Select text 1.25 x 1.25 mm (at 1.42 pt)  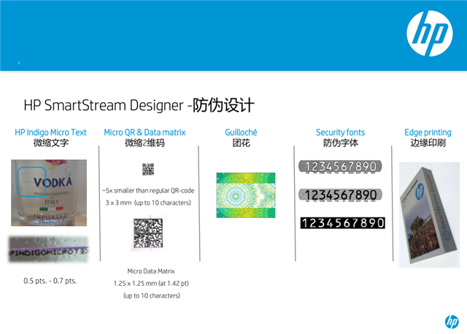[151, 284]
